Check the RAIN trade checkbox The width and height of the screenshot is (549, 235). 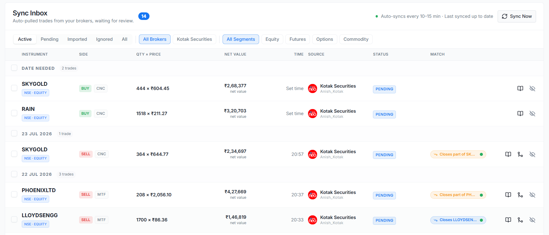pyautogui.click(x=14, y=113)
